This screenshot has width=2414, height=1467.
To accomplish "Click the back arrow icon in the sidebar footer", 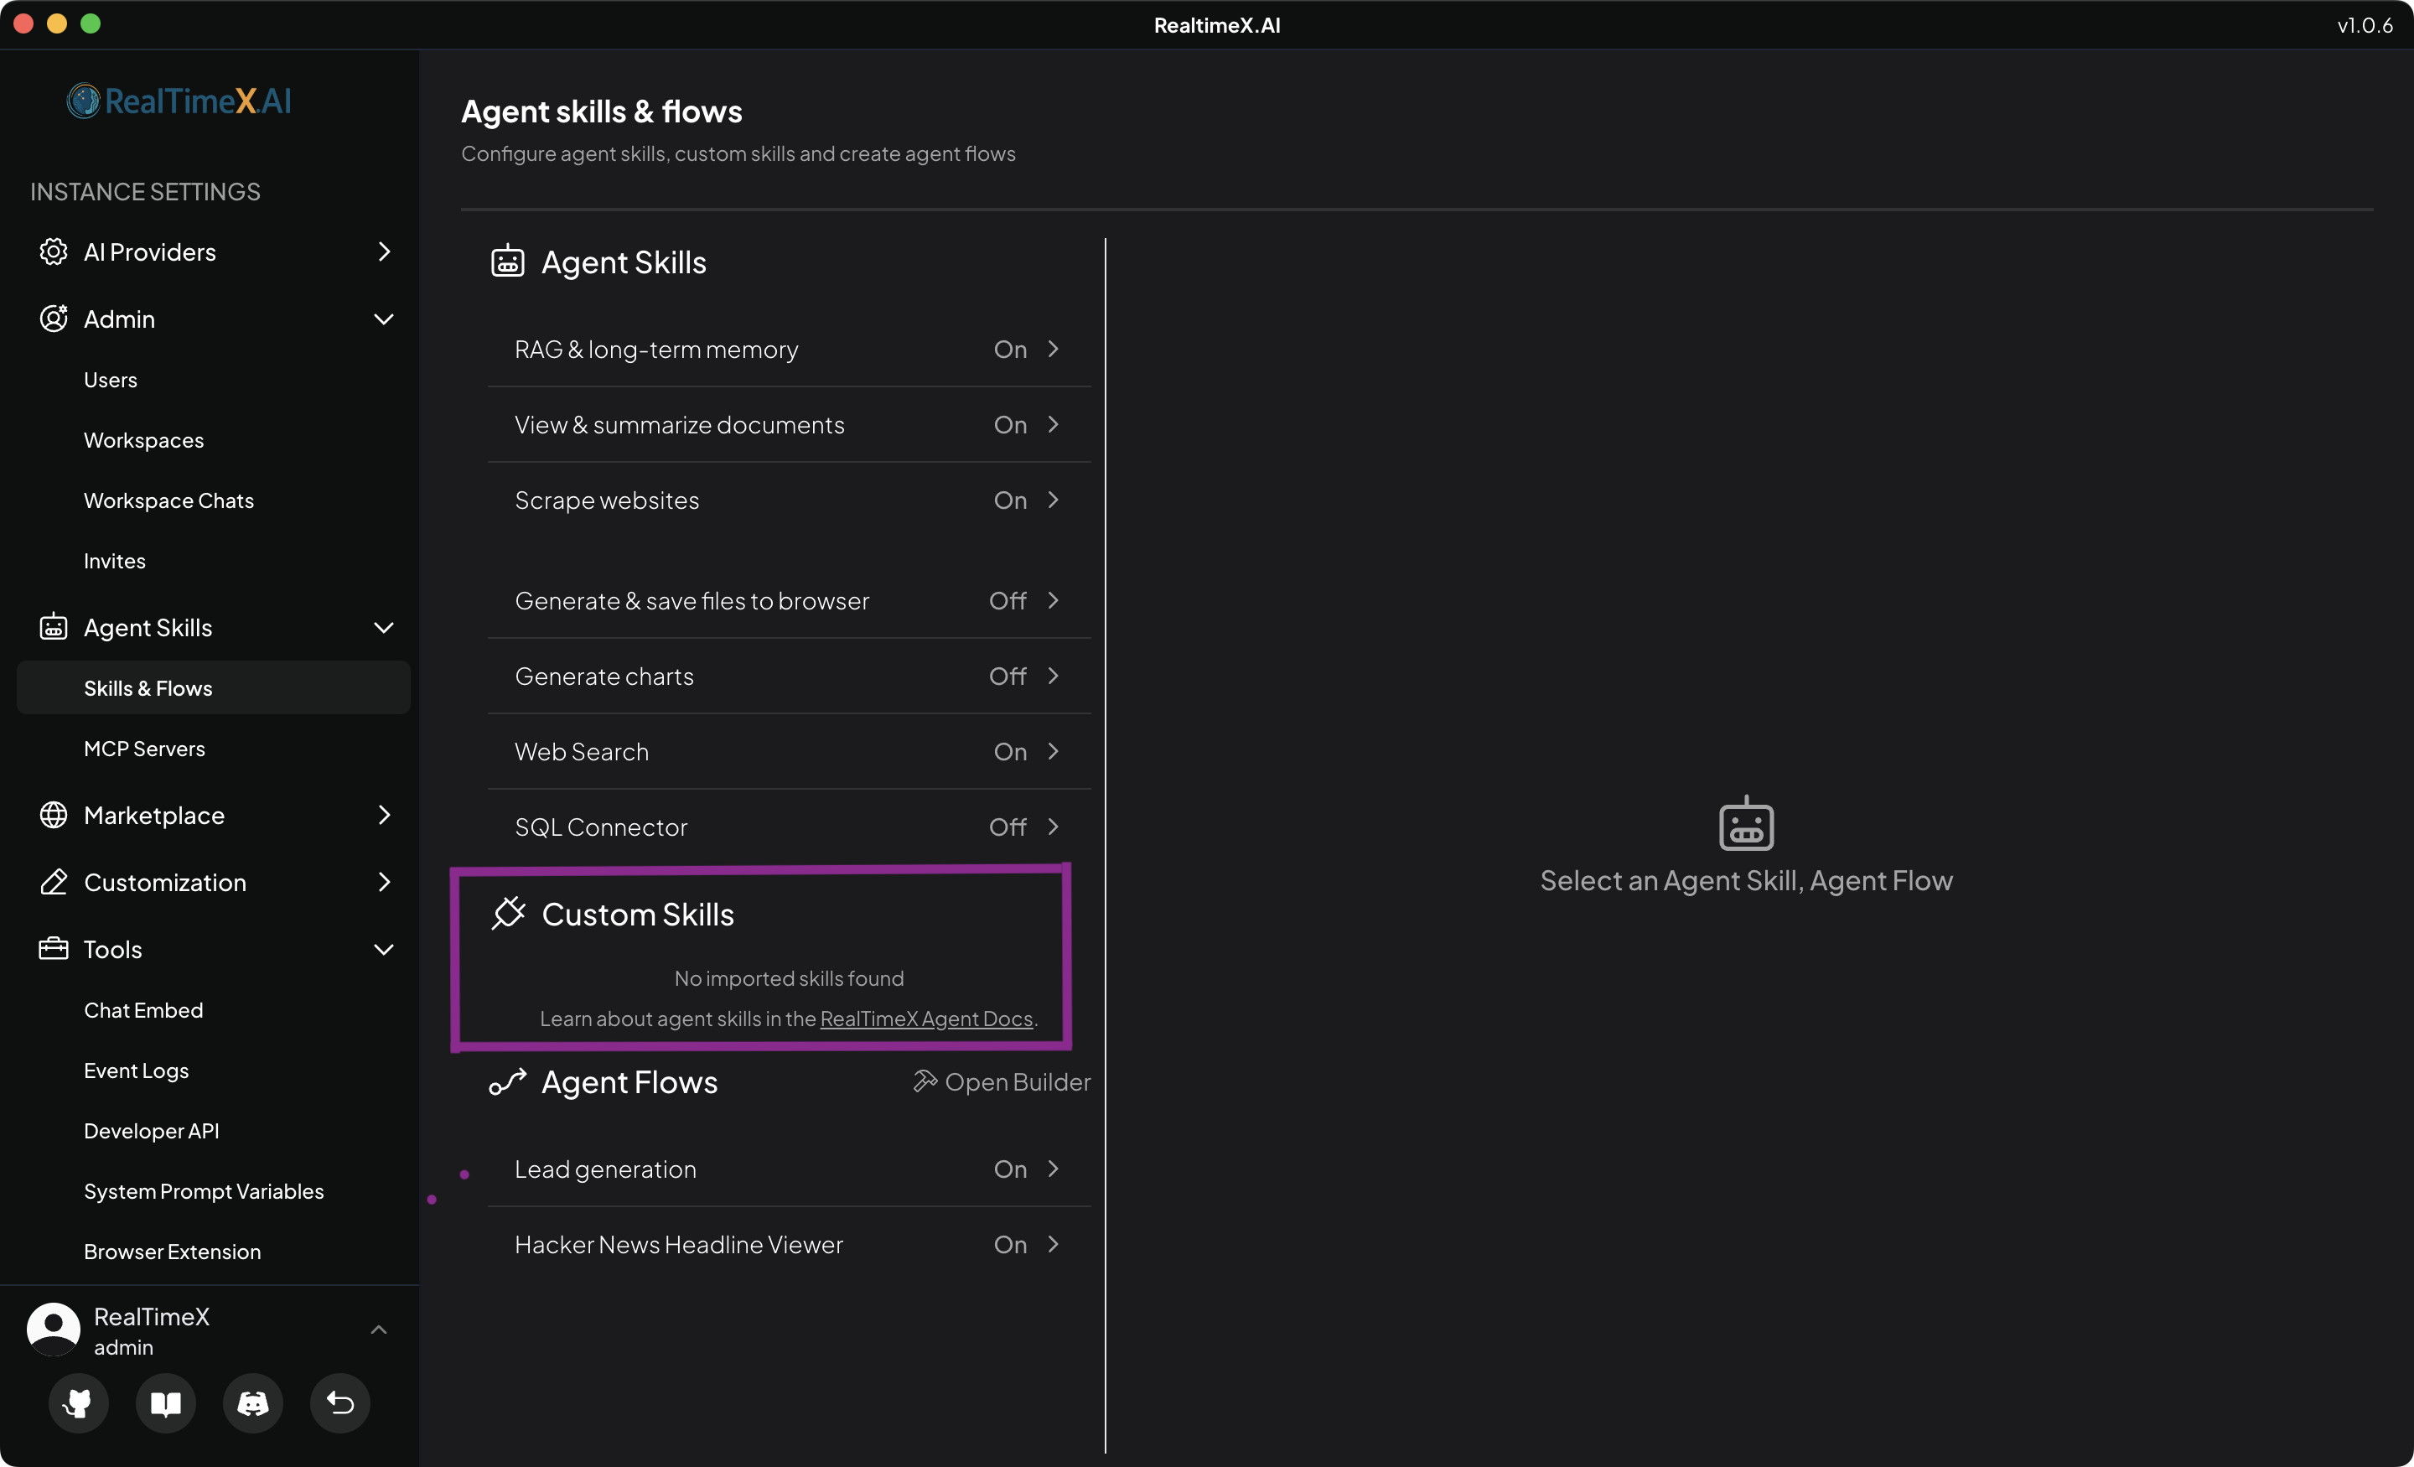I will point(340,1403).
